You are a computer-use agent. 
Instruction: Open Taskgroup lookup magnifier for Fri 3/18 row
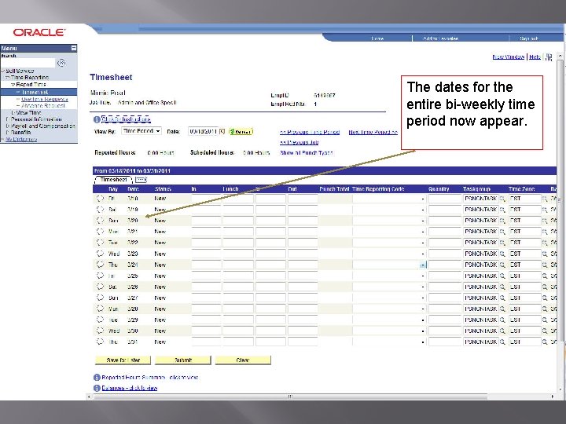coord(502,199)
